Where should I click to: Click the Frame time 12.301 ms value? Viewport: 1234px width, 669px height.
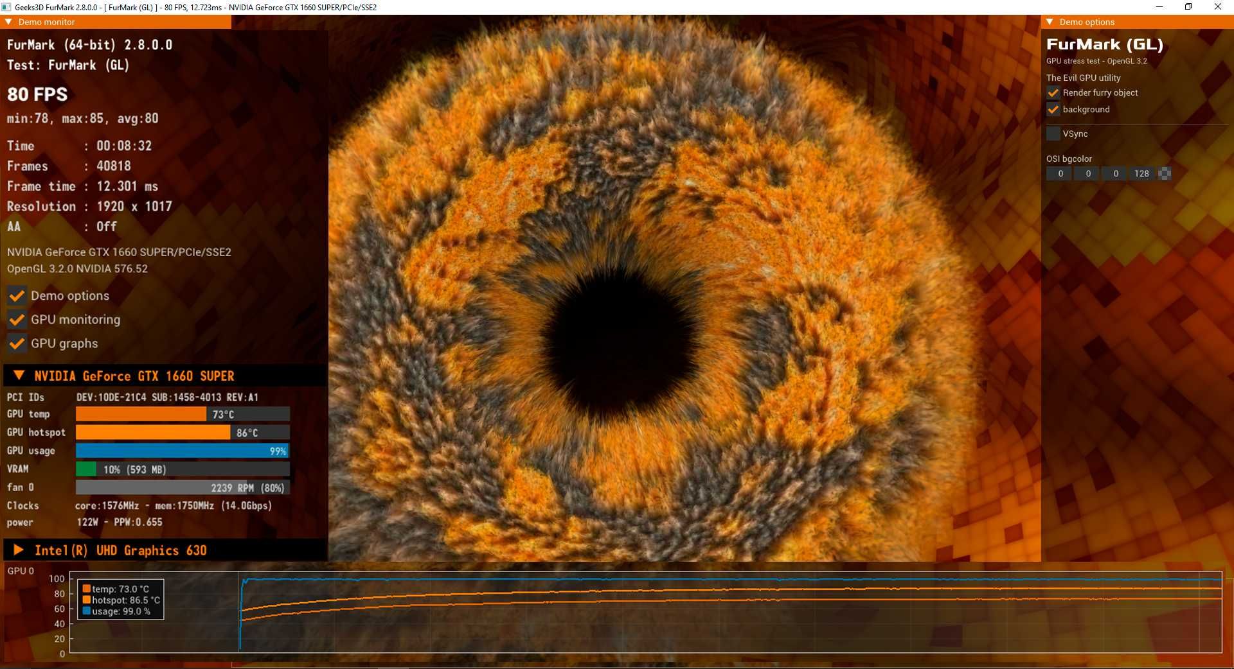pyautogui.click(x=127, y=186)
